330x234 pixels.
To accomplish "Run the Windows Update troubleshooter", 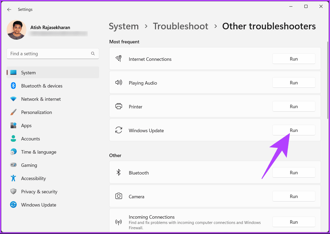I will tap(294, 130).
